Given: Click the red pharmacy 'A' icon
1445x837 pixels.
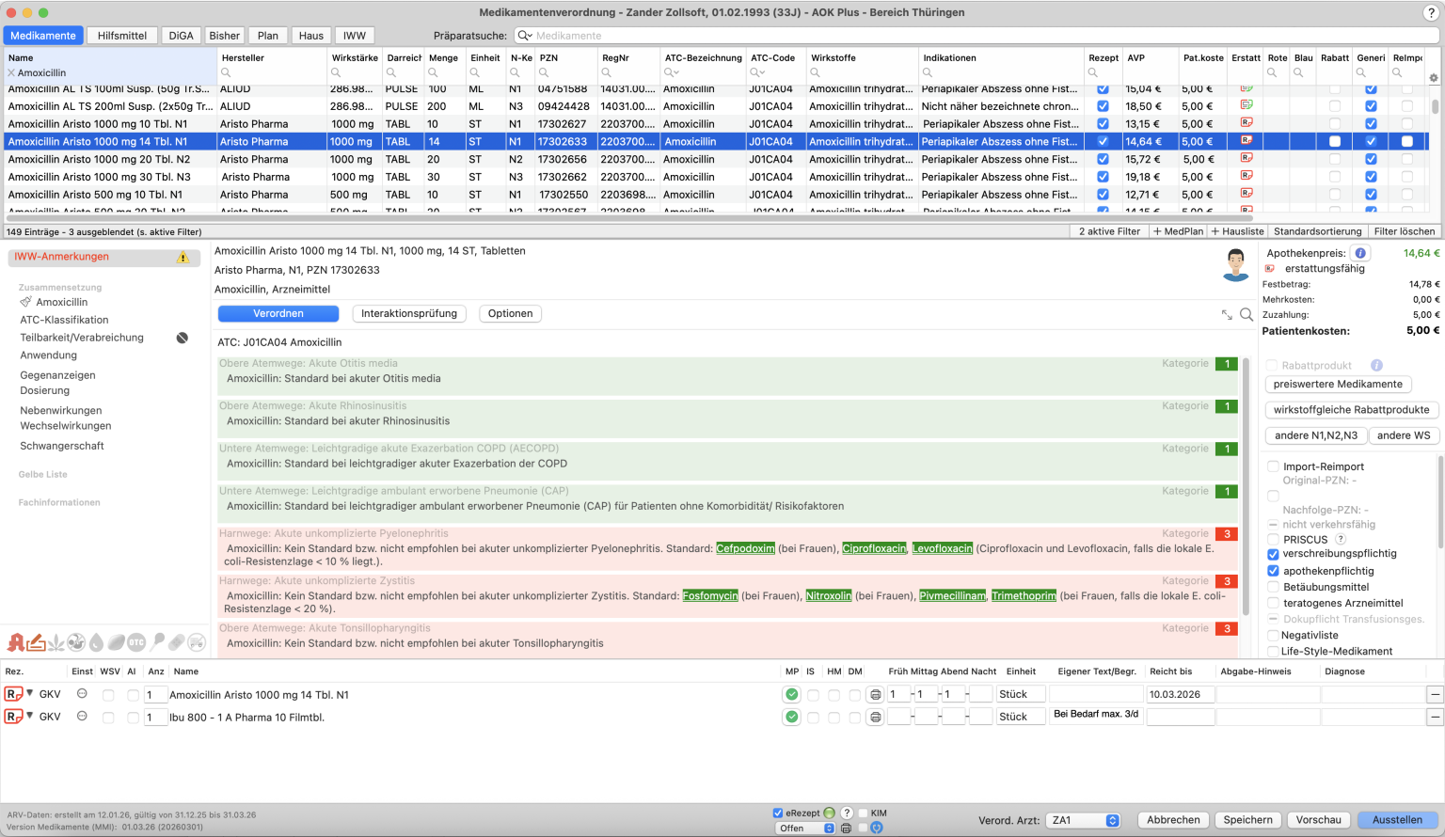Looking at the screenshot, I should coord(16,642).
